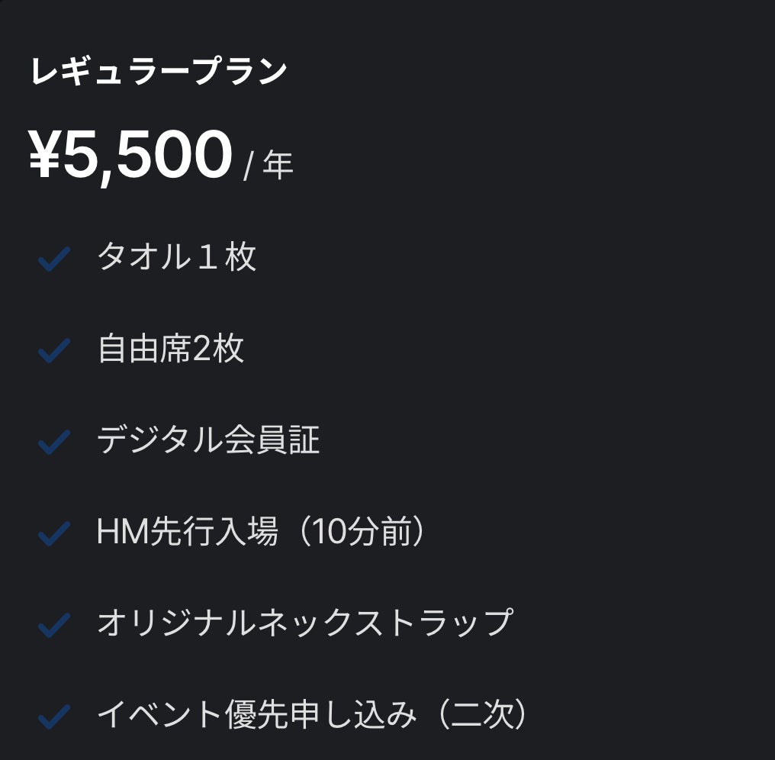775x760 pixels.
Task: Click the レギュラープラン plan title
Action: (159, 72)
